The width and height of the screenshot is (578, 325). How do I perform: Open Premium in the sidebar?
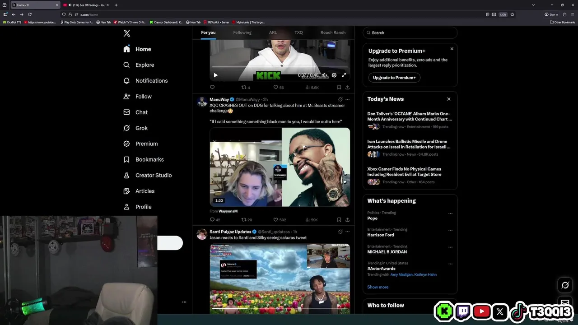[x=140, y=144]
